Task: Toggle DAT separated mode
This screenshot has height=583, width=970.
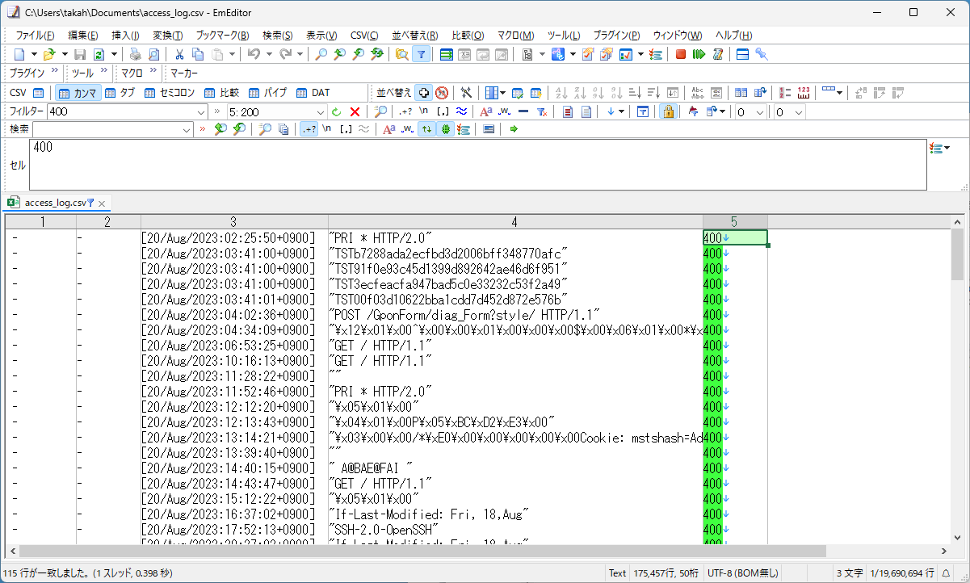Action: (x=312, y=92)
